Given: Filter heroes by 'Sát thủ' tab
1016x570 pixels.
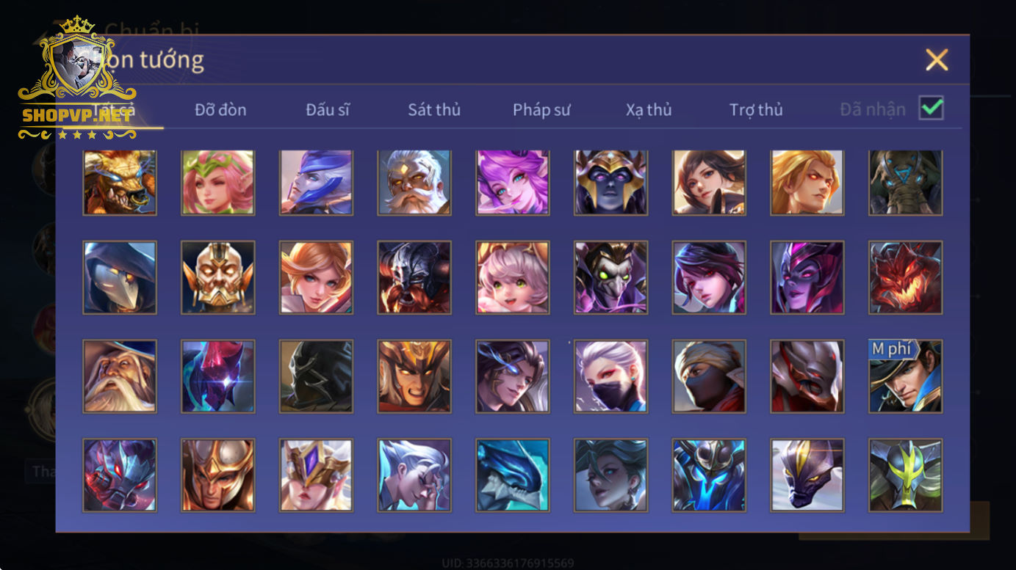Looking at the screenshot, I should (x=434, y=110).
